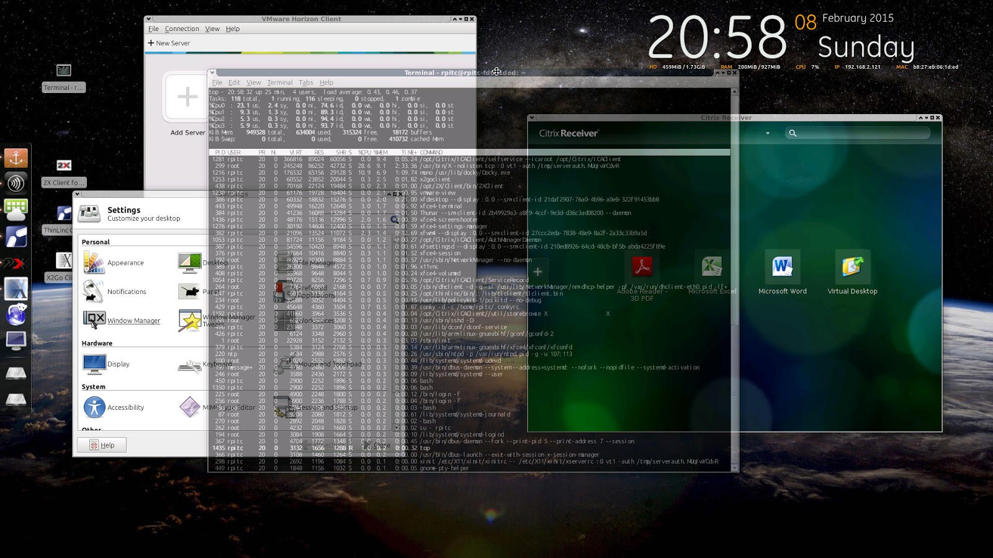This screenshot has width=993, height=558.
Task: Click the New Server button
Action: point(169,43)
